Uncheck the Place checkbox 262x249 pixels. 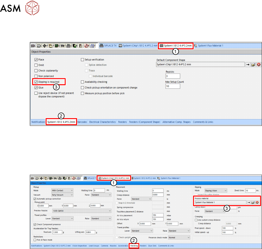36,60
